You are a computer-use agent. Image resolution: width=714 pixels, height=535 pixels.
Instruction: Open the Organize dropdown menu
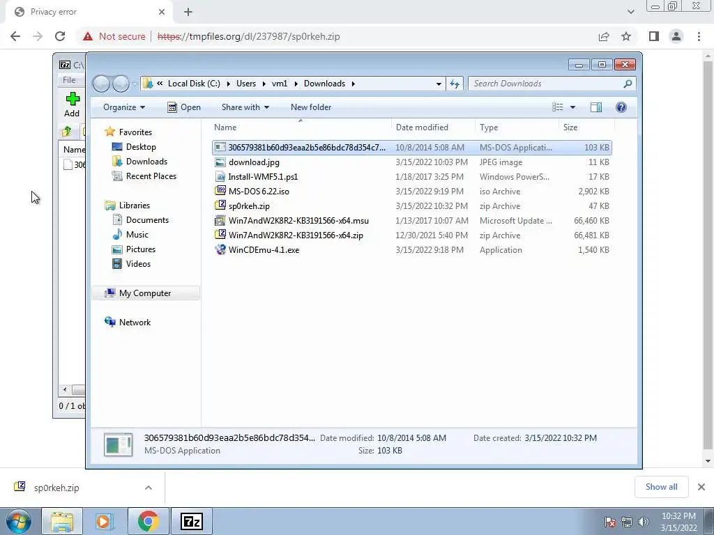pos(124,107)
